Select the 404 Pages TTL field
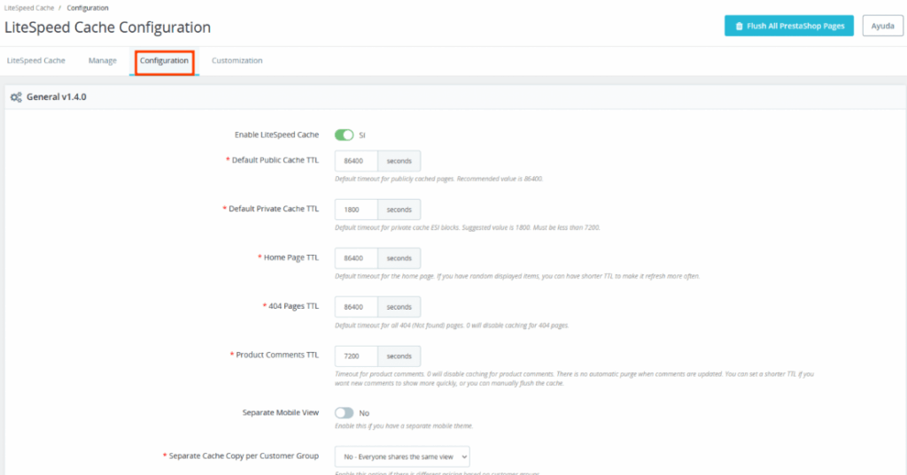 pos(356,307)
